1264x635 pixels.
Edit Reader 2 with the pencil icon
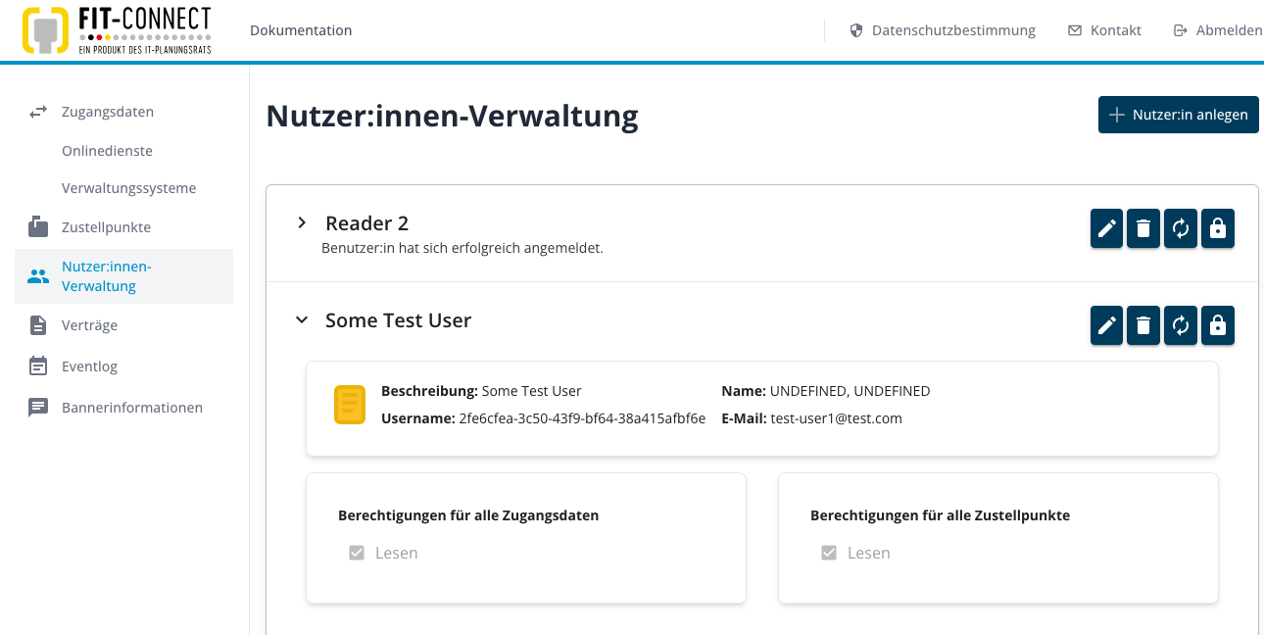point(1107,228)
